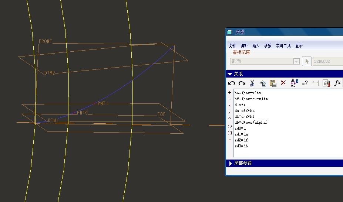343x202 pixels.
Task: Paste text using the clipboard icon
Action: coord(273,83)
